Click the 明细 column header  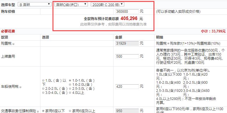tap(159, 37)
